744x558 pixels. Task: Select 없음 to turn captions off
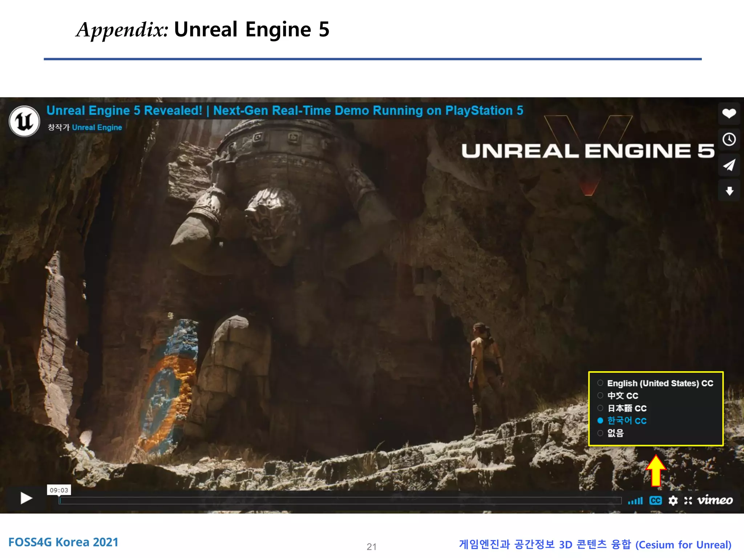[x=610, y=433]
